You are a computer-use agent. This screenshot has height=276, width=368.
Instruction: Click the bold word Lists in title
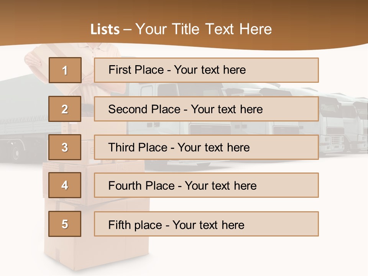coord(105,30)
